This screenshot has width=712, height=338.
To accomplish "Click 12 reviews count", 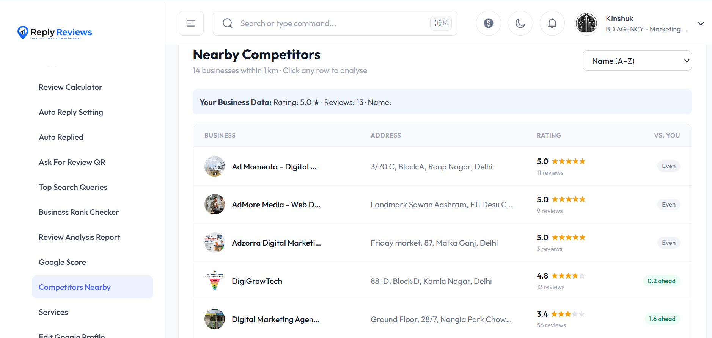I will [x=550, y=287].
